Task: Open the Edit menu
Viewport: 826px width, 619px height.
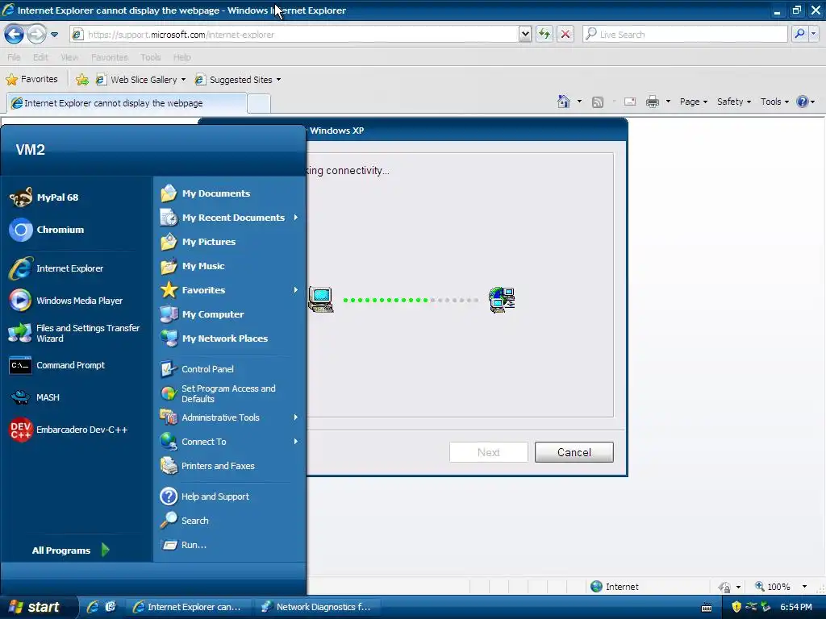Action: (40, 57)
